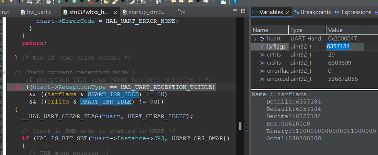Viewport: 378px width, 155px height.
Task: Open the Expressions view tab
Action: (353, 12)
